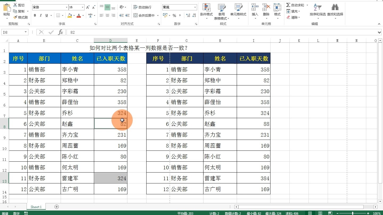The image size is (383, 215).
Task: Expand the formula bar
Action: 380,32
